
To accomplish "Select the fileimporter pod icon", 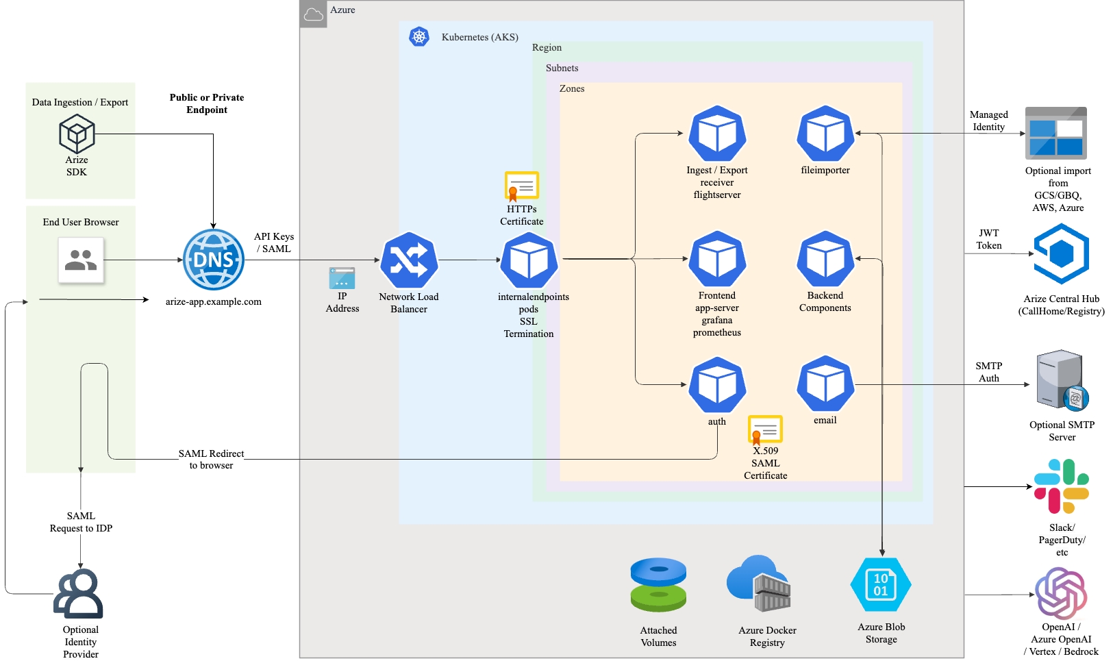I will click(825, 134).
